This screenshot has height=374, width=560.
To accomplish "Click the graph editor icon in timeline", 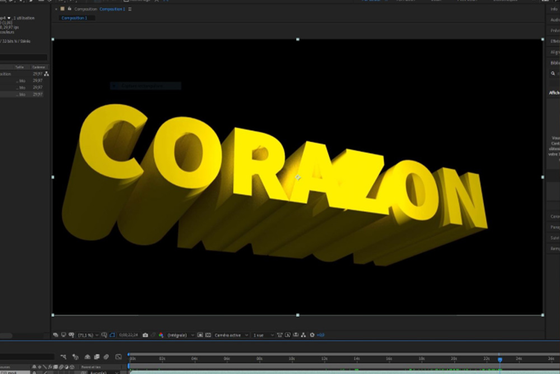I will (118, 357).
